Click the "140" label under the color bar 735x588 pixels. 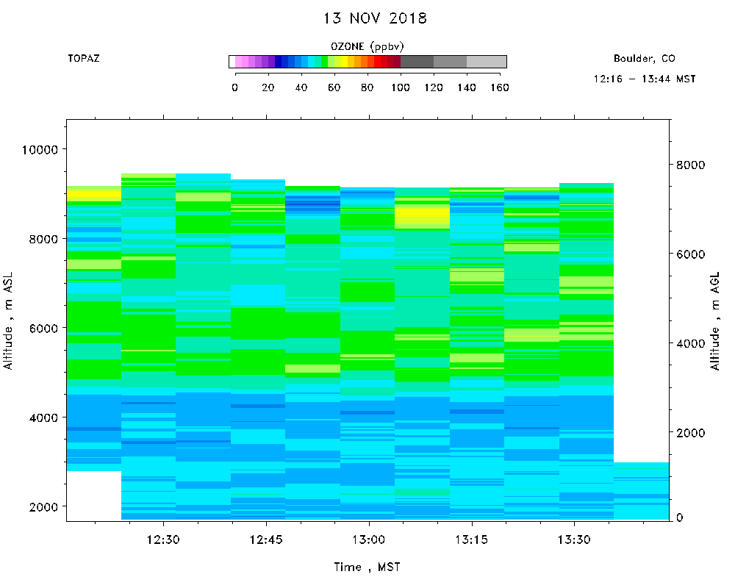pyautogui.click(x=467, y=87)
